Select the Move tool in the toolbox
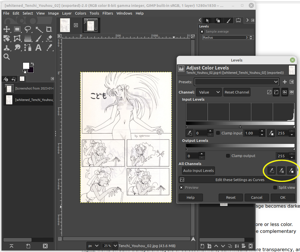The image size is (300, 252). tap(7, 29)
